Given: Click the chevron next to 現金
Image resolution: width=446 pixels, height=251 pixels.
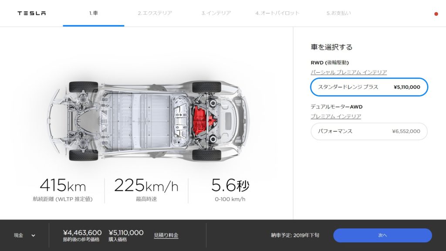Looking at the screenshot, I should (33, 236).
